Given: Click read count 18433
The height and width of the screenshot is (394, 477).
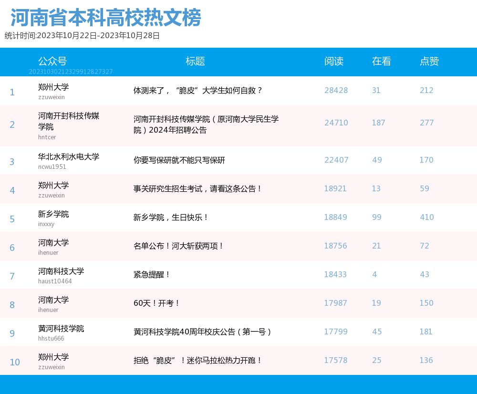Looking at the screenshot, I should click(335, 274).
